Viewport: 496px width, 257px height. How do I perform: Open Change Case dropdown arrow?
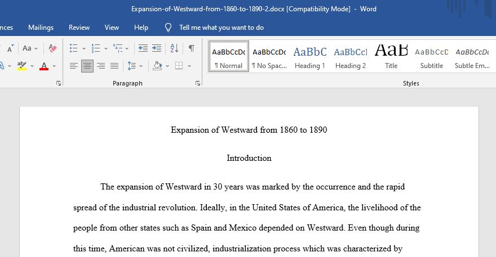36,48
